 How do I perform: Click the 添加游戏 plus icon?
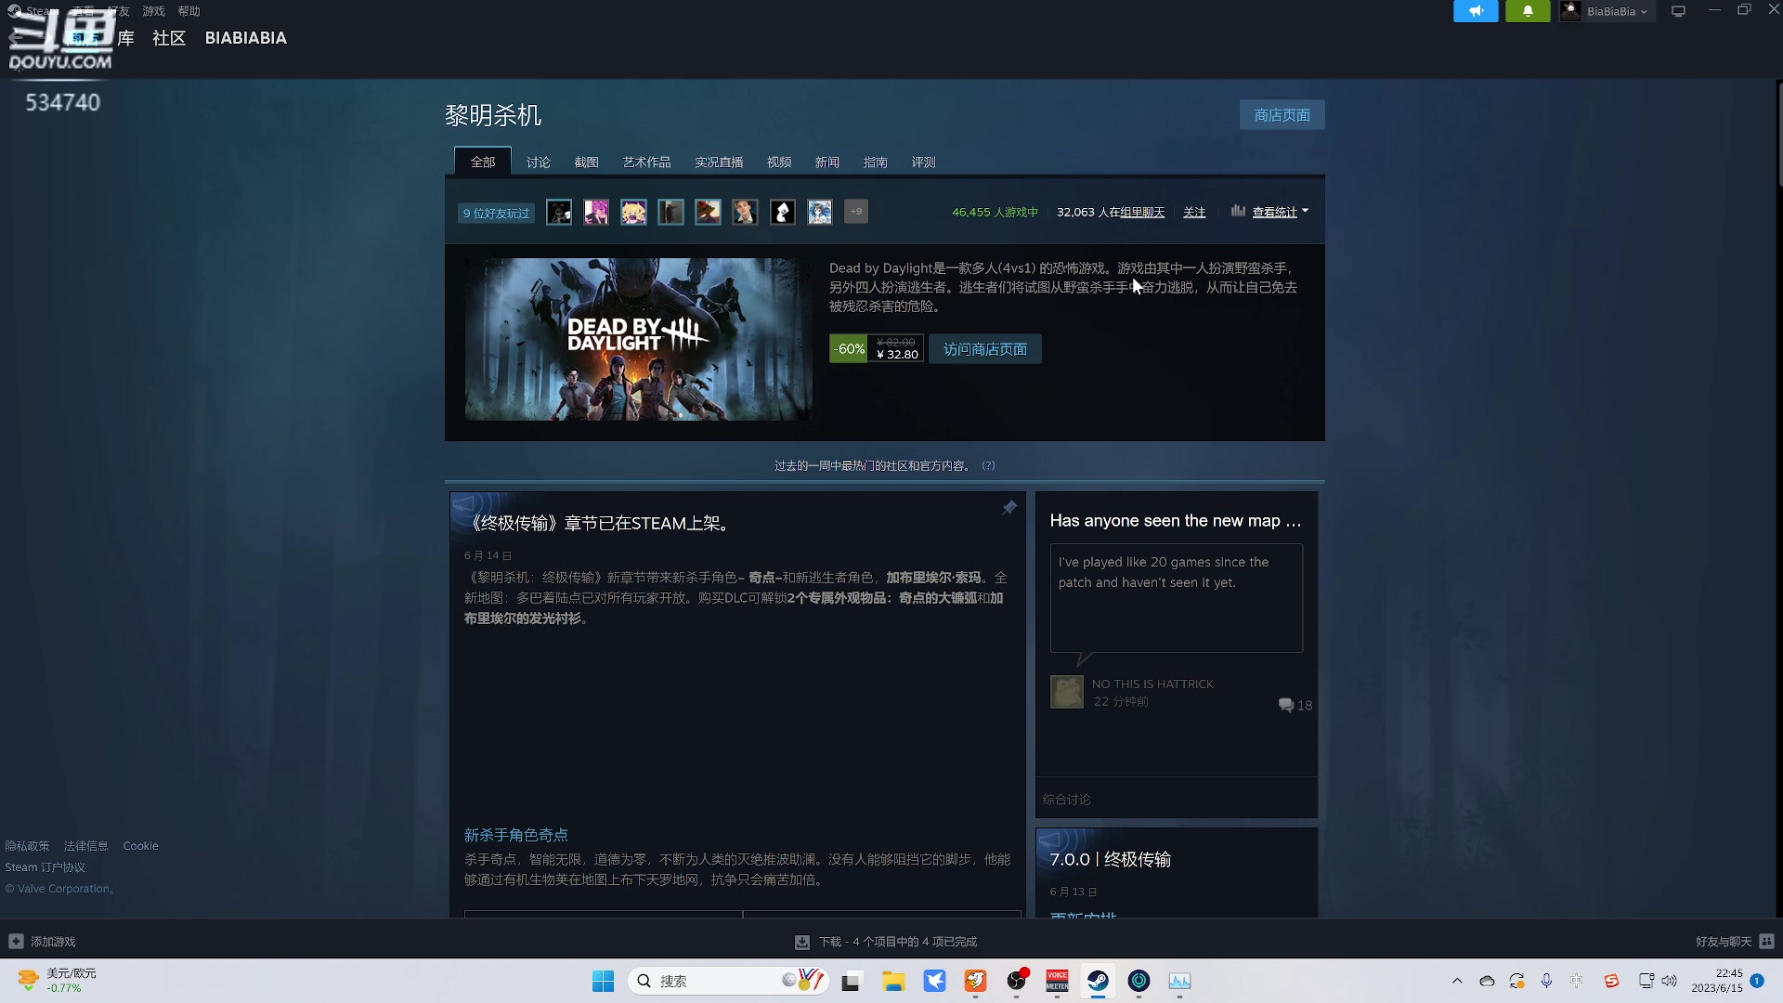(16, 942)
